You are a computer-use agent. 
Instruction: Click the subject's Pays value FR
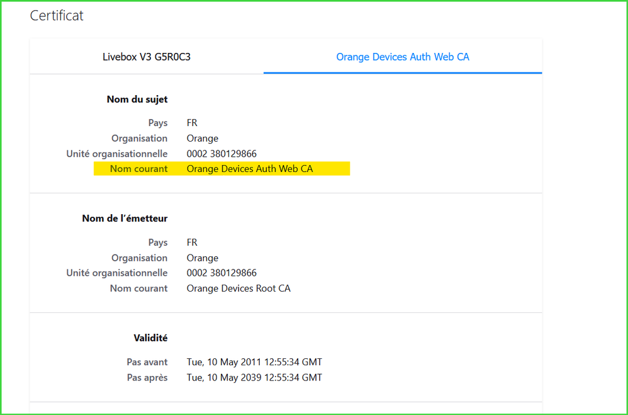[x=192, y=123]
